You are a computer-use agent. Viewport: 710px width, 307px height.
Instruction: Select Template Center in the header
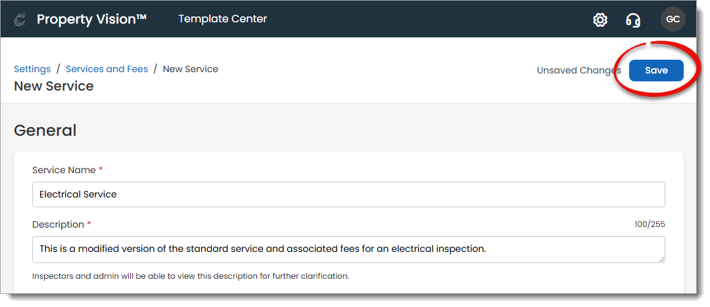point(222,19)
